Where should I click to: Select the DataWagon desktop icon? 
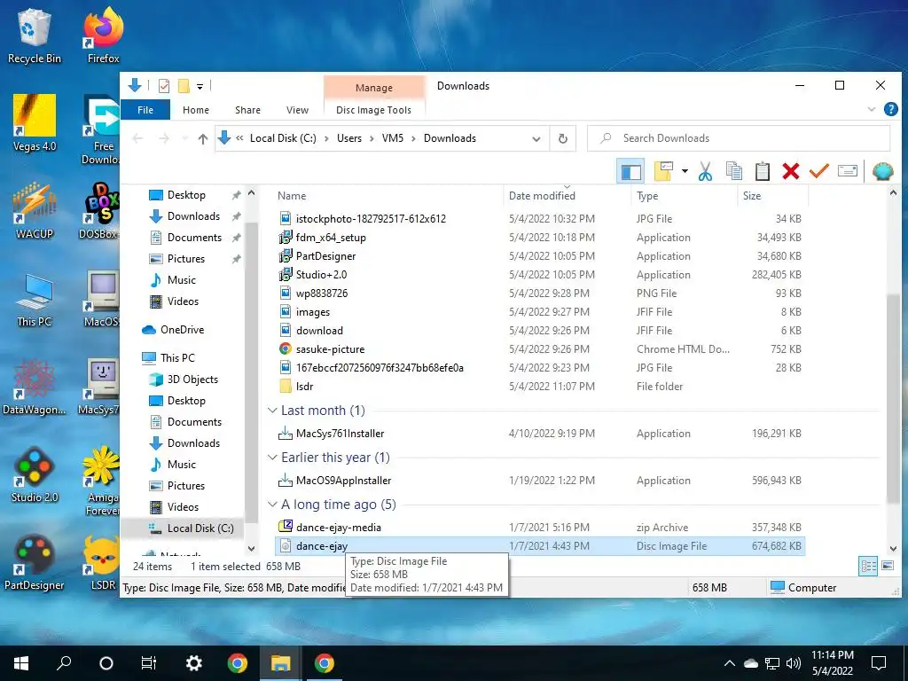(x=35, y=387)
